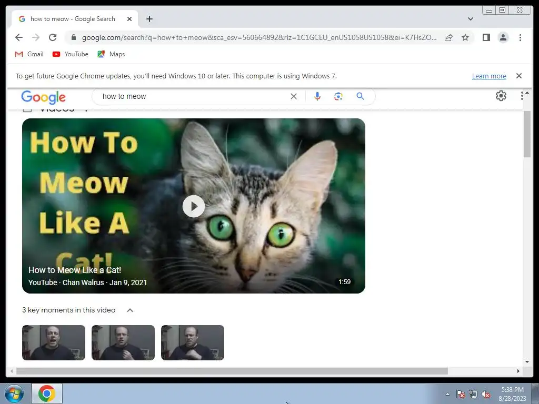Open YouTube bookmark

click(71, 54)
